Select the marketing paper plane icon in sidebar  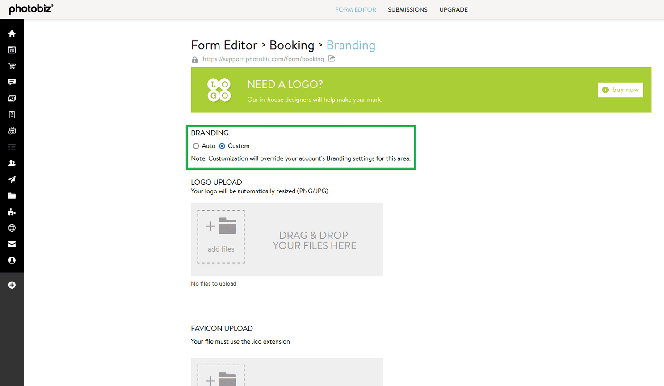pos(12,179)
